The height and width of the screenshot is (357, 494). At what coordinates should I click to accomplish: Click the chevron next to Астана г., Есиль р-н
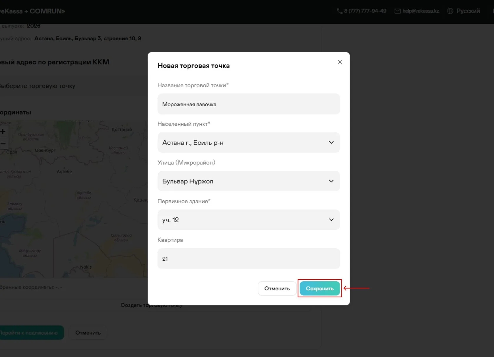(331, 143)
